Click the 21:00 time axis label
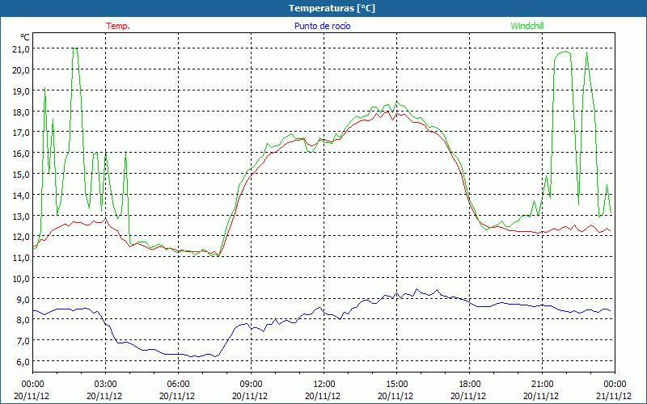647x404 pixels. tap(542, 385)
